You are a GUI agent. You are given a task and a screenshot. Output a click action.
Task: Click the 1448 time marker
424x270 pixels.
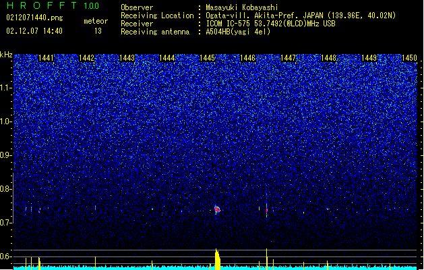(328, 58)
